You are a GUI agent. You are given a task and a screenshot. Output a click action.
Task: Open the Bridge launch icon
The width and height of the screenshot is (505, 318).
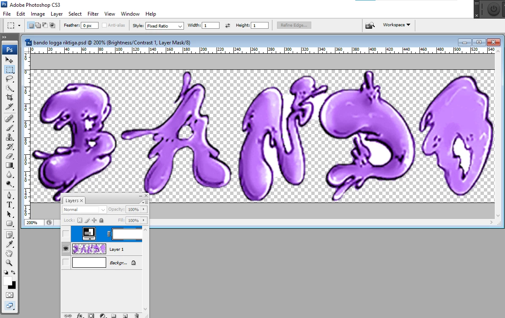[x=370, y=25]
